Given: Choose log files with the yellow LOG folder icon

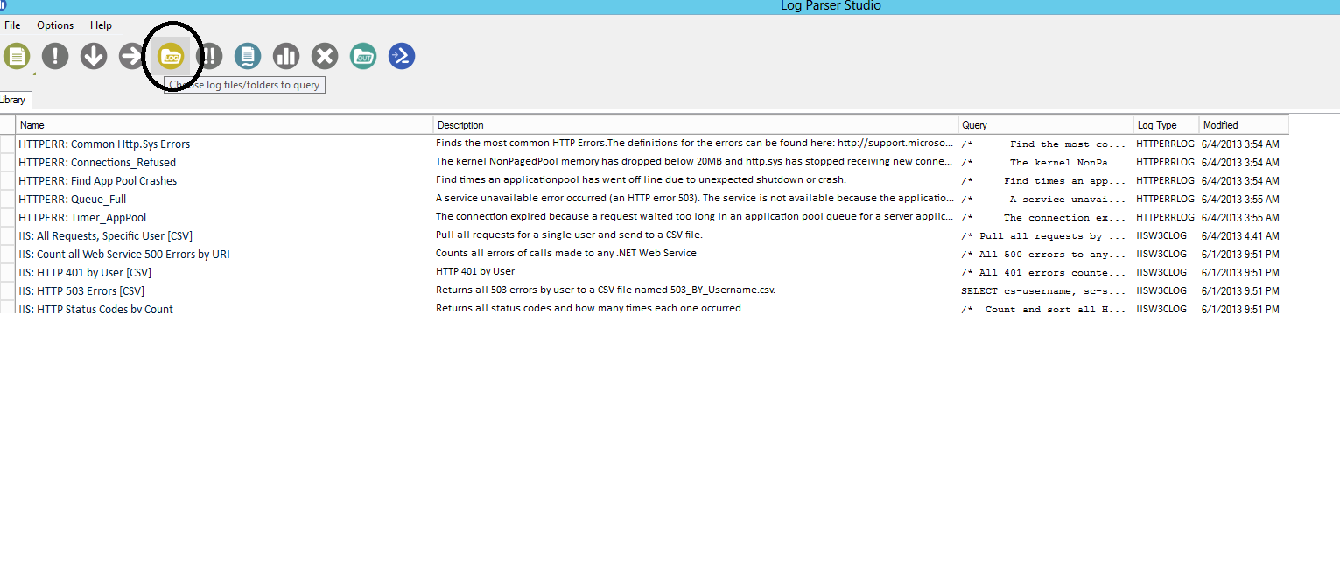Looking at the screenshot, I should 171,57.
